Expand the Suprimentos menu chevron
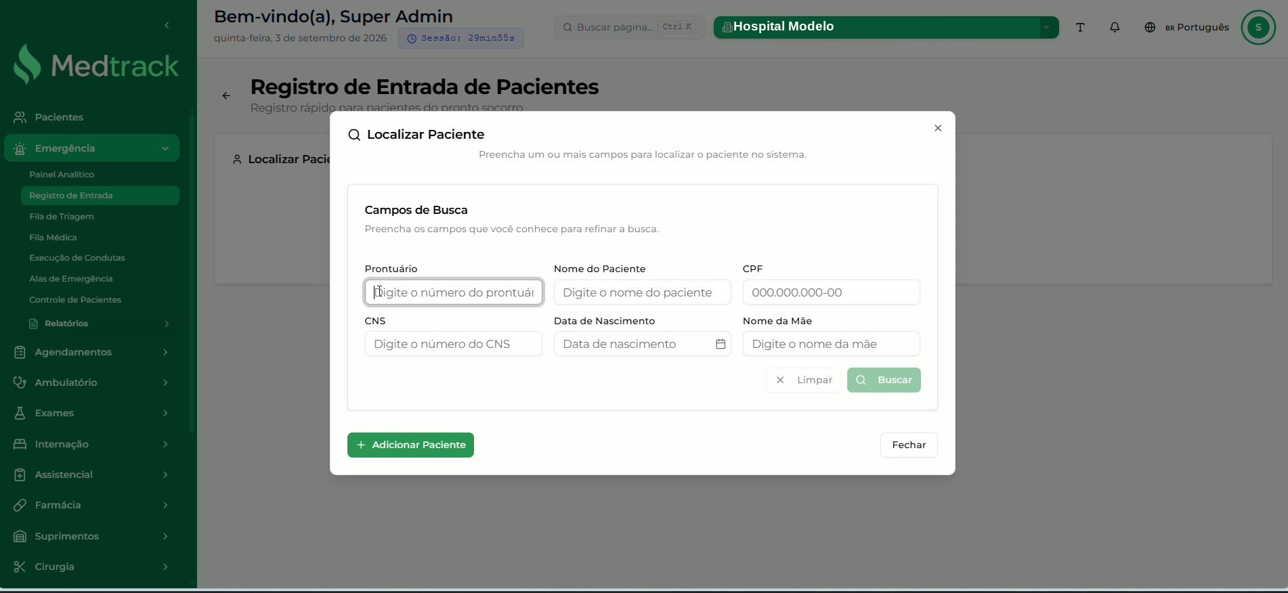Screen dimensions: 1288x593 (165, 536)
